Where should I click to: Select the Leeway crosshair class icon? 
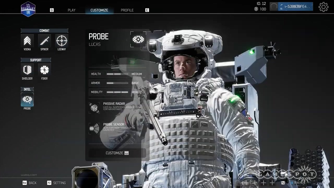click(62, 41)
